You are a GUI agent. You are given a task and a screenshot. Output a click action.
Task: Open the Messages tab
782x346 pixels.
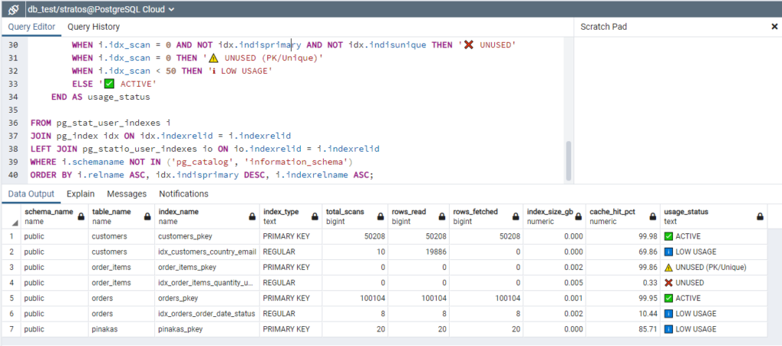coord(127,194)
